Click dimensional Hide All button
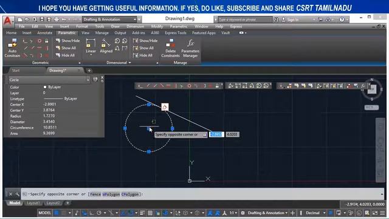Image resolution: width=389 pixels, height=219 pixels. [143, 55]
